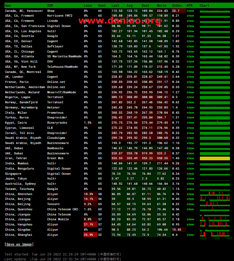This screenshot has height=261, width=234.
Task: Select the 16.1% loss cell for Beijing Aliyun
Action: (90, 199)
